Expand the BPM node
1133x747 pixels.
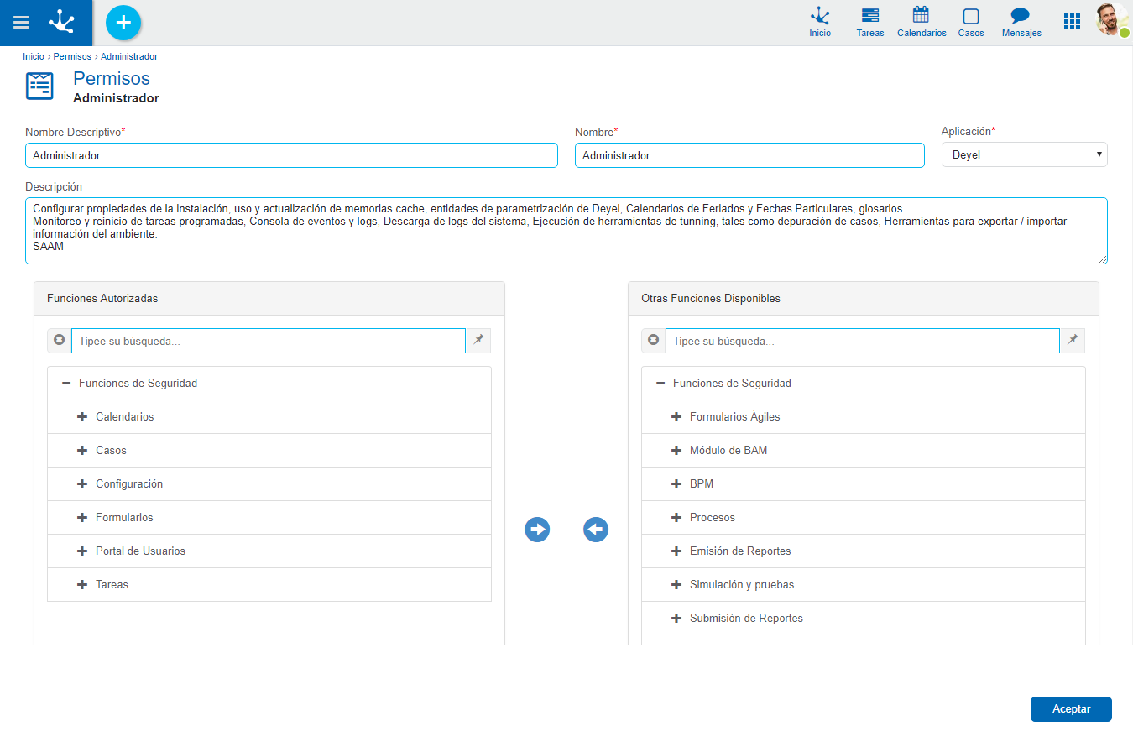tap(676, 483)
